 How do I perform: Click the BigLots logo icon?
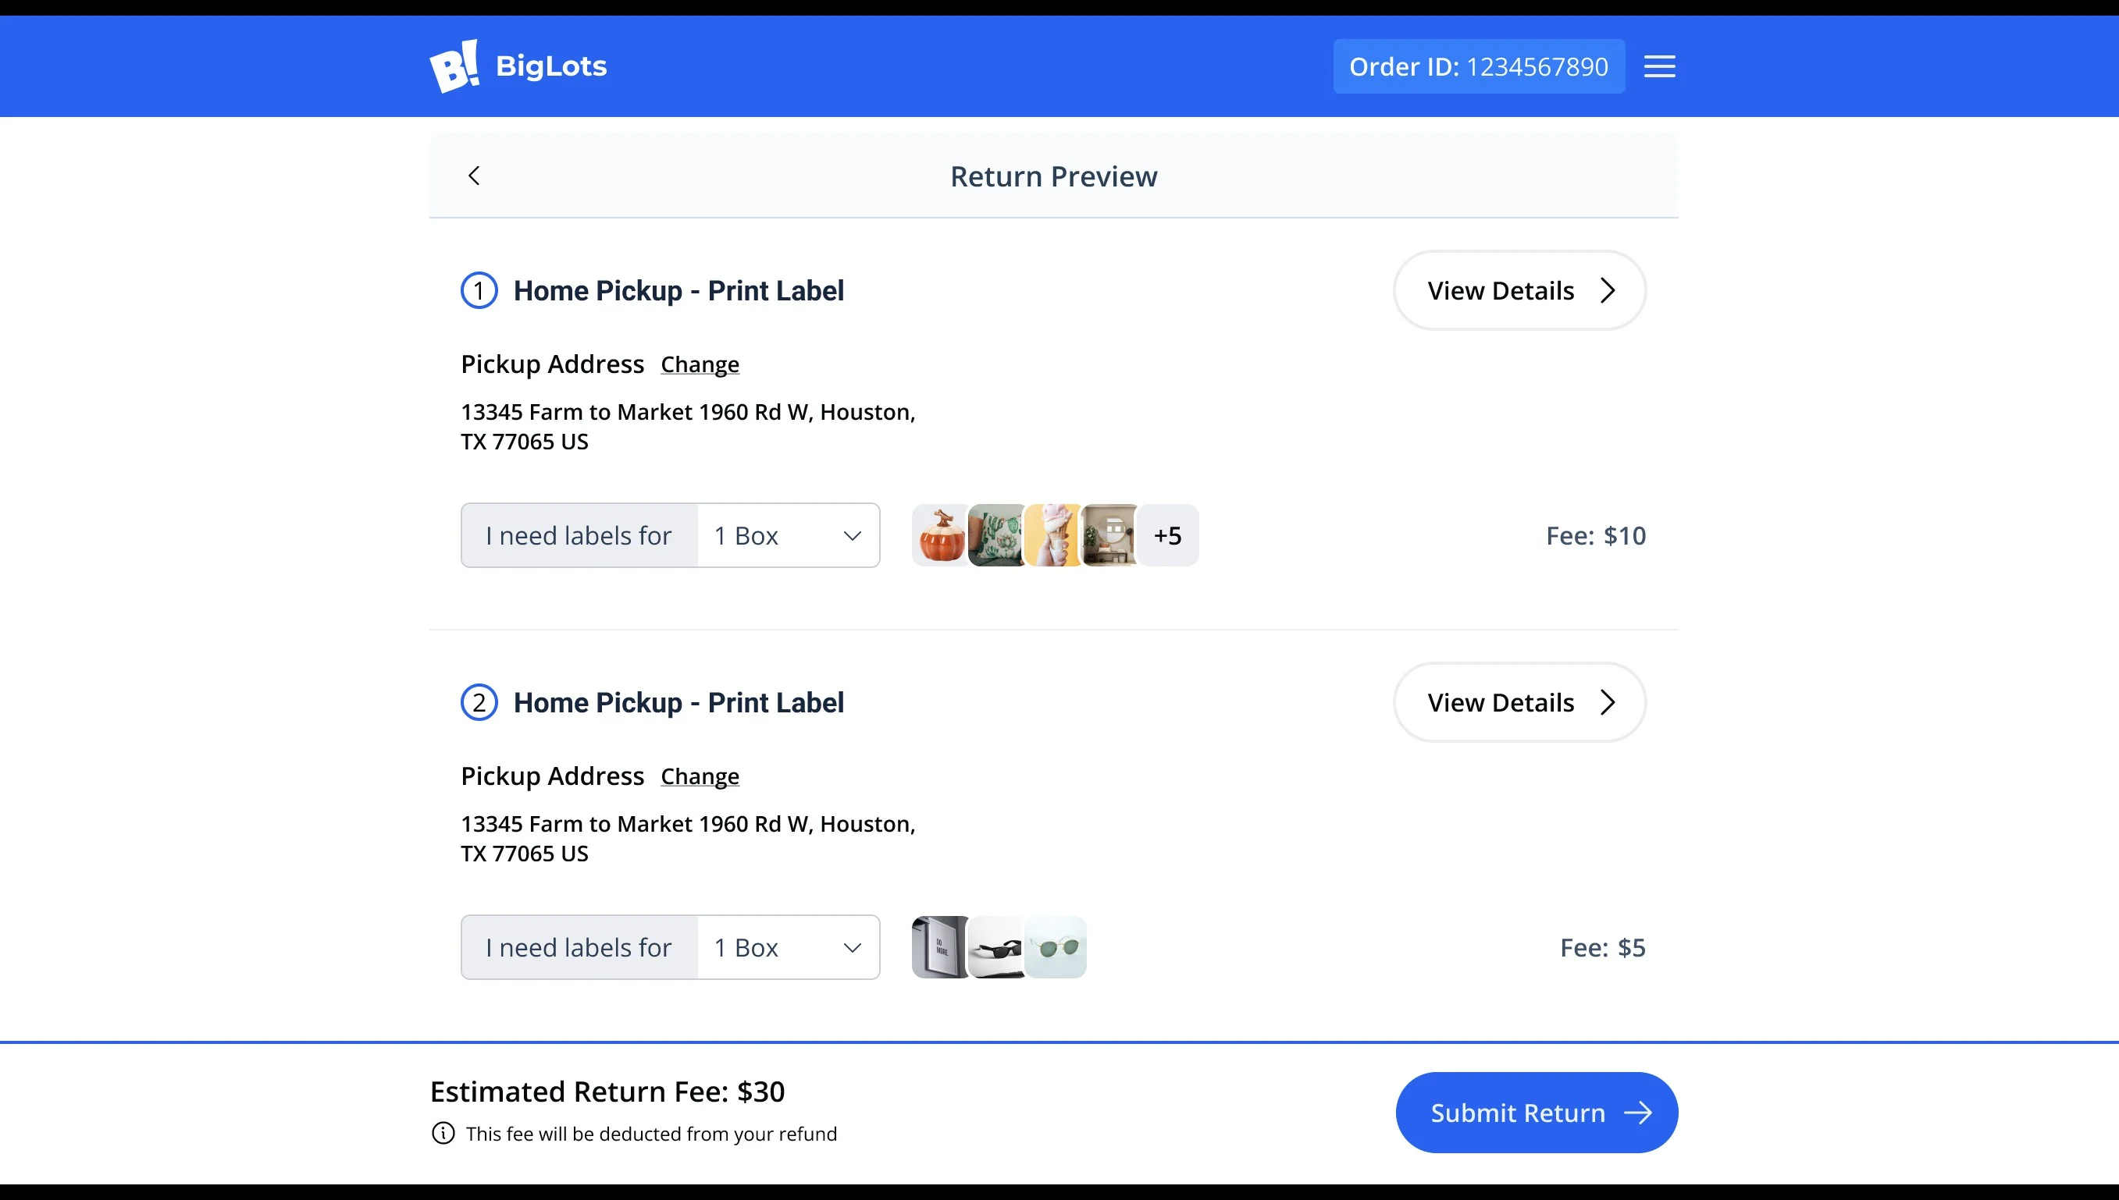tap(454, 66)
